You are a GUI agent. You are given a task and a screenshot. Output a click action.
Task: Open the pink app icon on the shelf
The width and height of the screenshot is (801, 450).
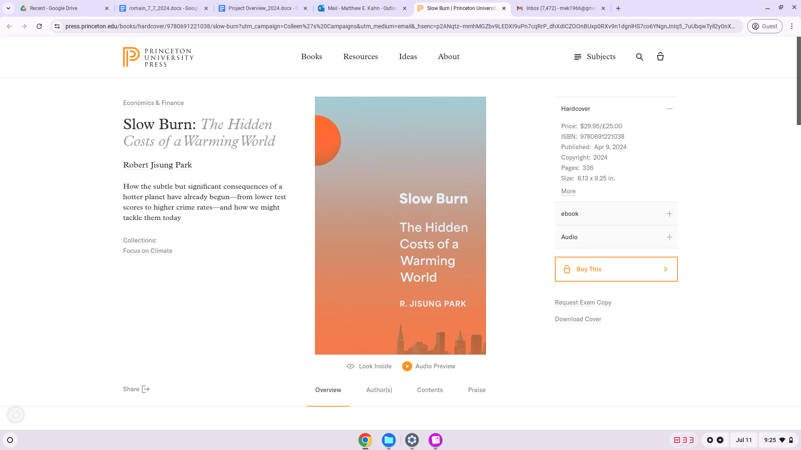[x=435, y=440]
